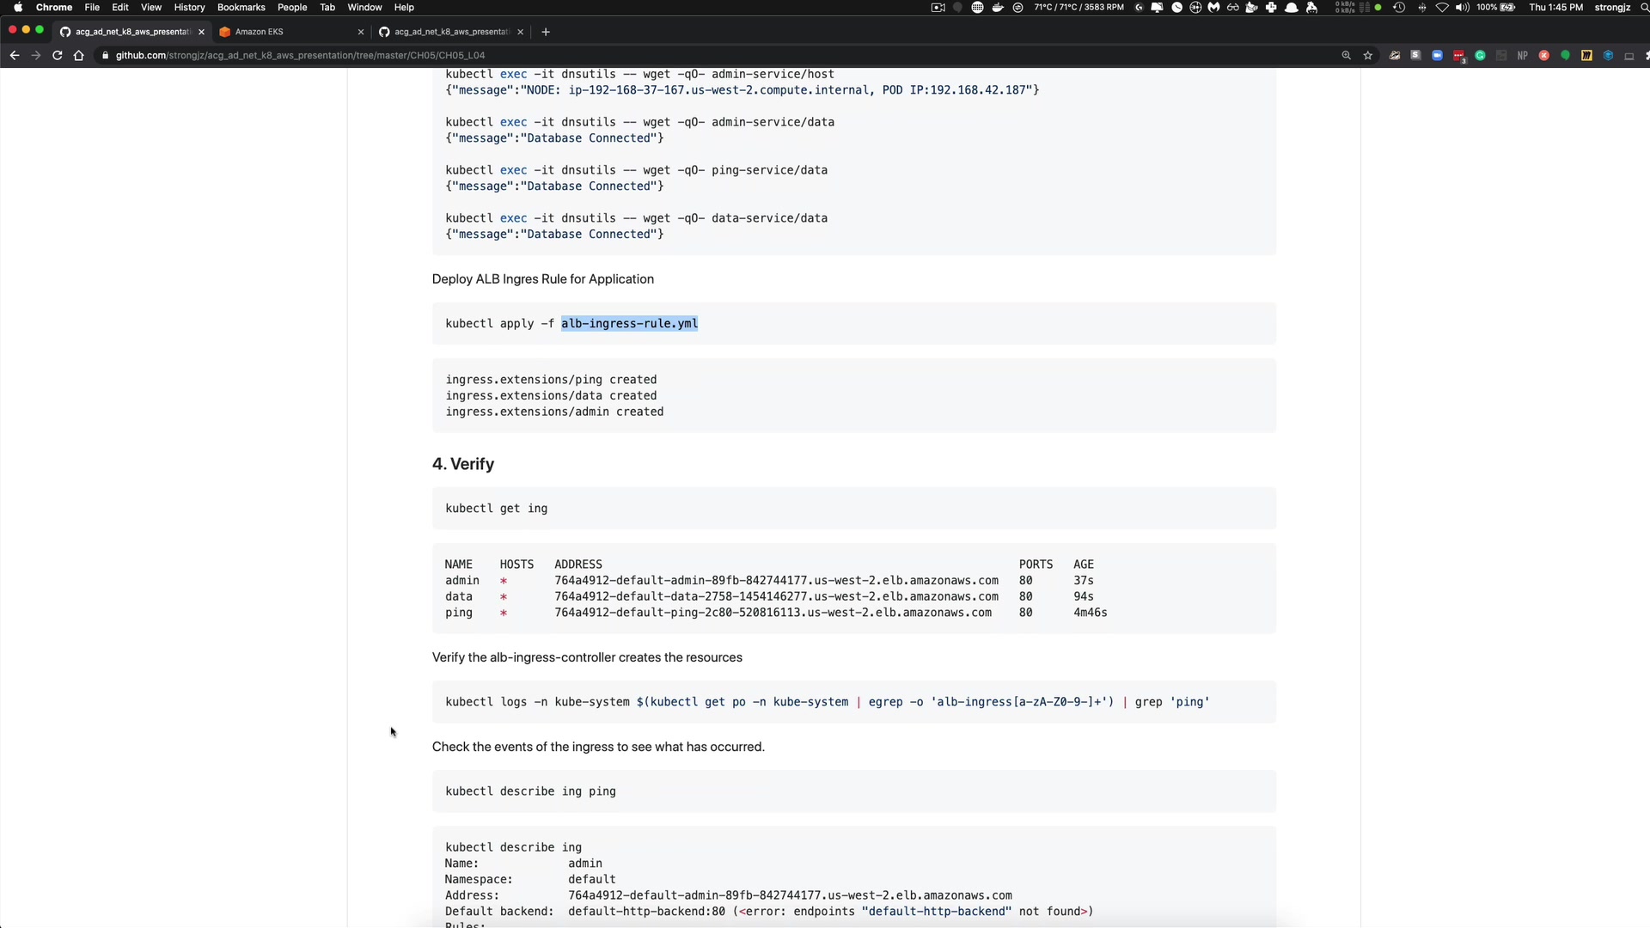Image resolution: width=1650 pixels, height=928 pixels.
Task: Click the bookmark star icon
Action: pyautogui.click(x=1367, y=56)
